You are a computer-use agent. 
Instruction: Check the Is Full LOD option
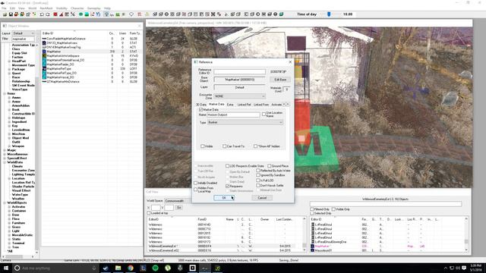(258, 180)
